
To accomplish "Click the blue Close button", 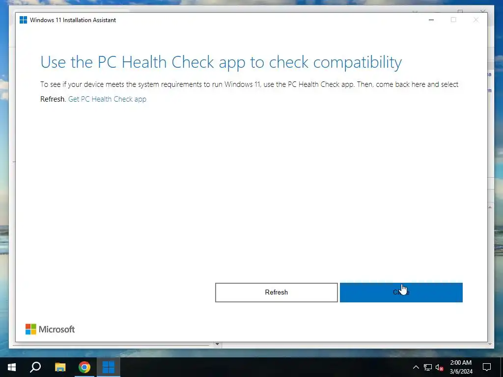I will click(401, 293).
